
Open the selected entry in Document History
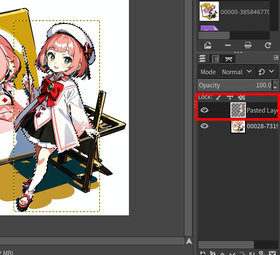pyautogui.click(x=208, y=45)
